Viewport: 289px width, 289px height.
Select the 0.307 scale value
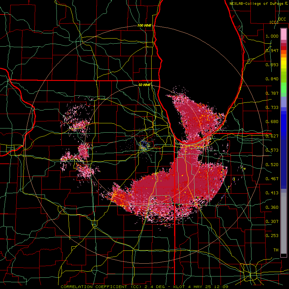[x=272, y=222]
